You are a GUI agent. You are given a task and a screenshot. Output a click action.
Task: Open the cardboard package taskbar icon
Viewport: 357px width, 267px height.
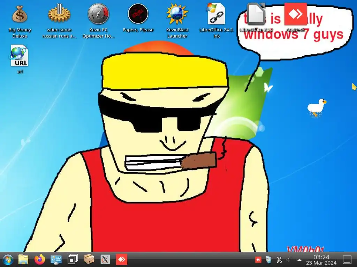pyautogui.click(x=89, y=259)
